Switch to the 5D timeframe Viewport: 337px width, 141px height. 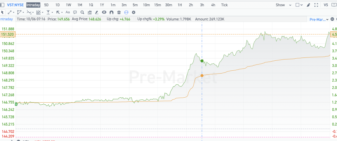coord(46,5)
